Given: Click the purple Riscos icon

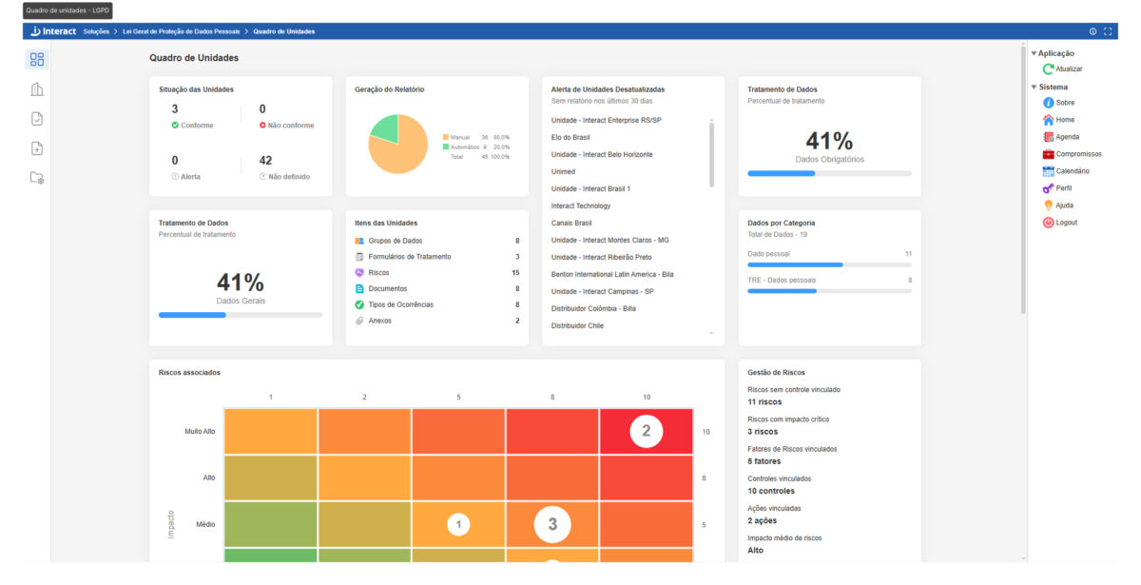Looking at the screenshot, I should [359, 273].
